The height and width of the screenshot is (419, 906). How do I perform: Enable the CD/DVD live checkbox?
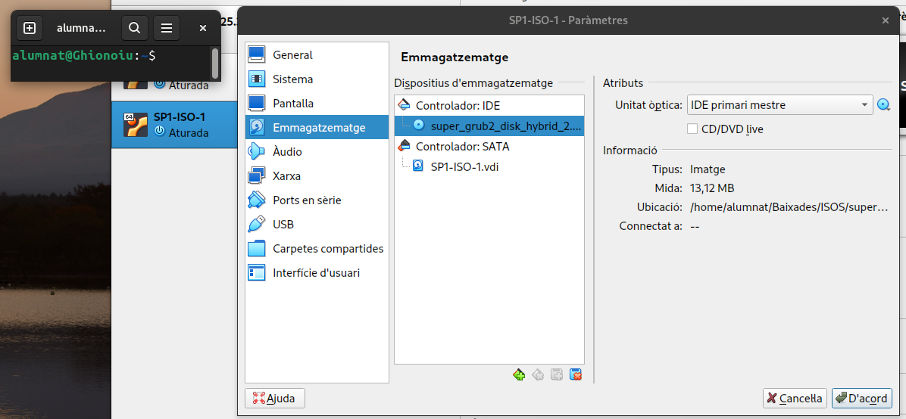(x=692, y=129)
